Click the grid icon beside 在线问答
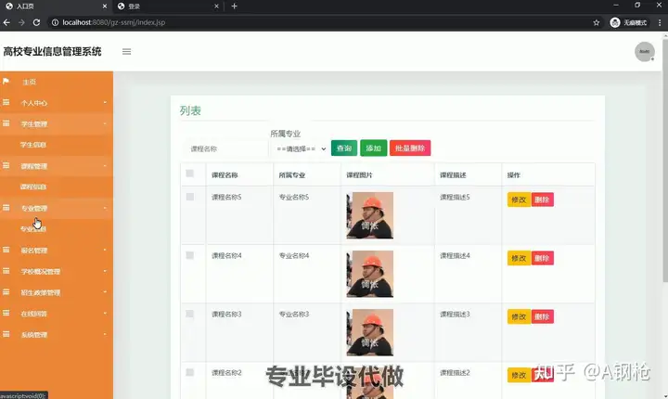The height and width of the screenshot is (399, 668). point(6,313)
